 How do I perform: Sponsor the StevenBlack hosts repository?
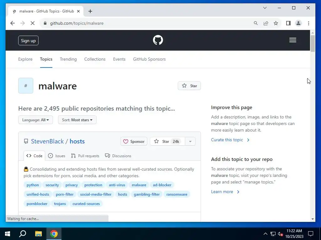coord(134,141)
